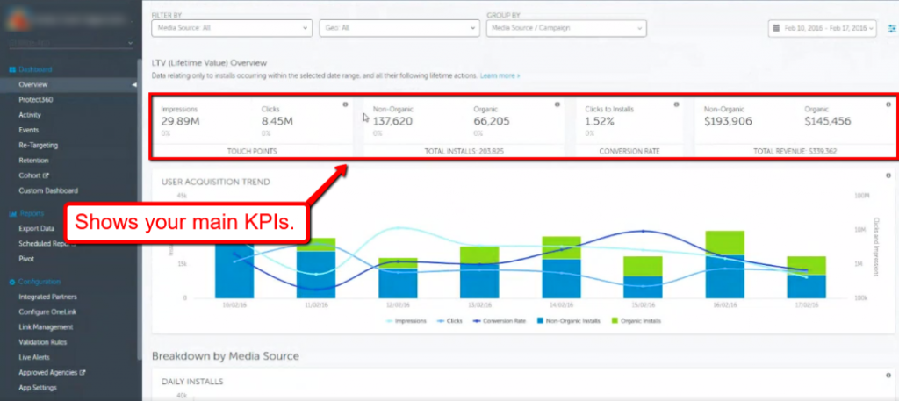Open the Geo: All filter dropdown
Screen dimensions: 899x401
click(399, 28)
